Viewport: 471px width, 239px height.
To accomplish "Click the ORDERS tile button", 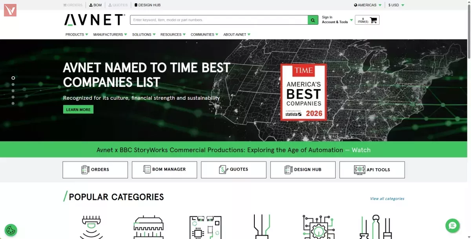I will (x=95, y=170).
